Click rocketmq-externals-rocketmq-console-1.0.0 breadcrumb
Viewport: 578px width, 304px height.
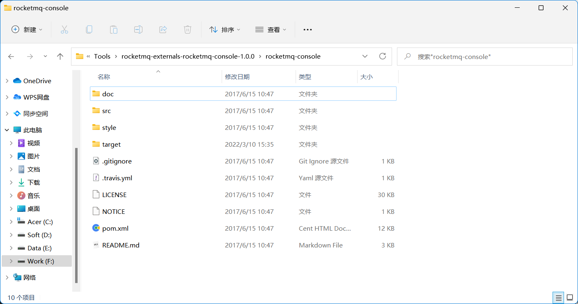pos(188,56)
